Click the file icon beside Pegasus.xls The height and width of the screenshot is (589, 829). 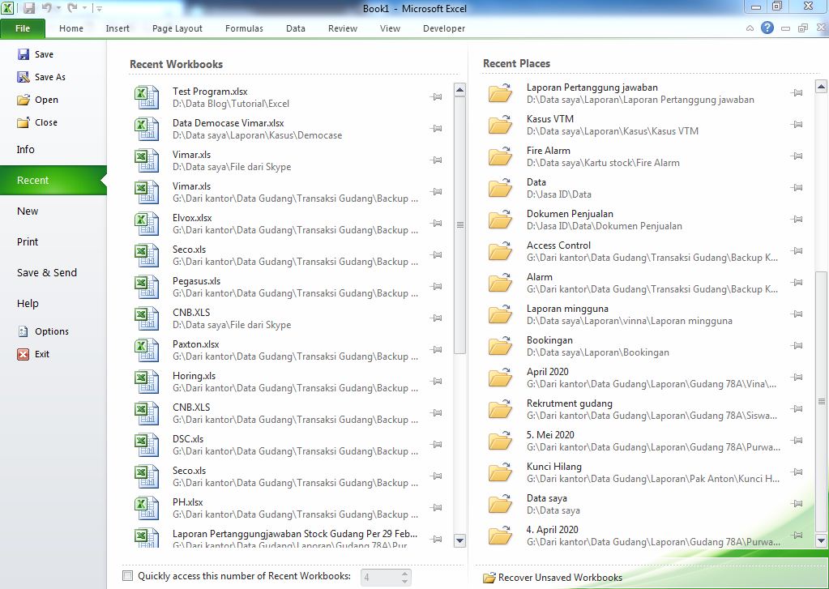(x=146, y=287)
